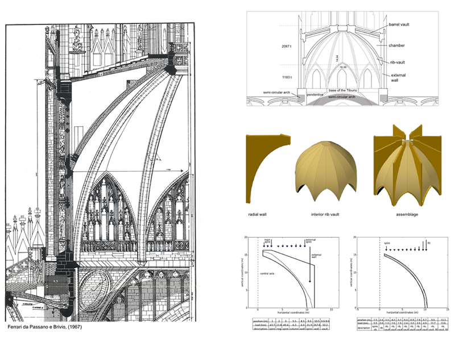
Task: Click the 'main spire' label in the left chart
Action: click(x=267, y=241)
